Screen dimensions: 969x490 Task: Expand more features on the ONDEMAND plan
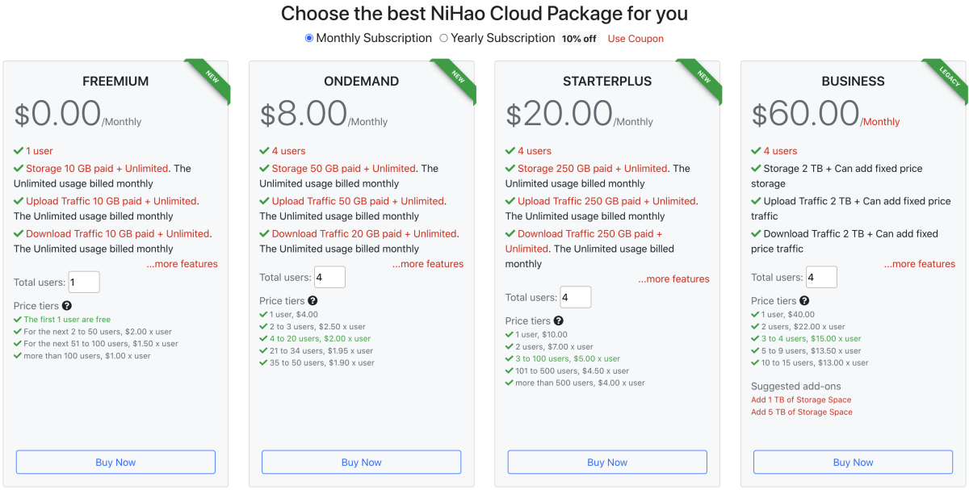[428, 264]
